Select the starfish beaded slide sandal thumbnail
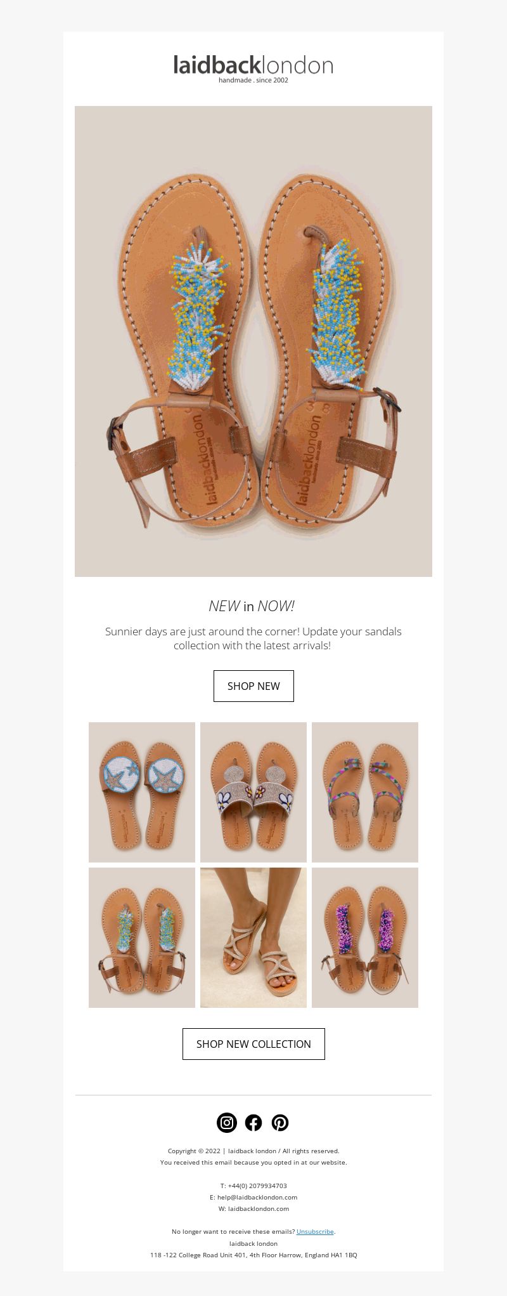Image resolution: width=507 pixels, height=1296 pixels. 142,792
